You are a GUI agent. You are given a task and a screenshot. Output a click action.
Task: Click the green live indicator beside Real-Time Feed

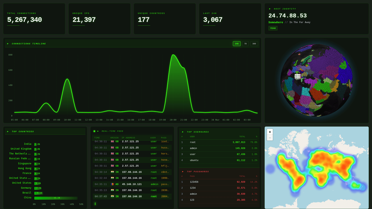[x=94, y=131]
